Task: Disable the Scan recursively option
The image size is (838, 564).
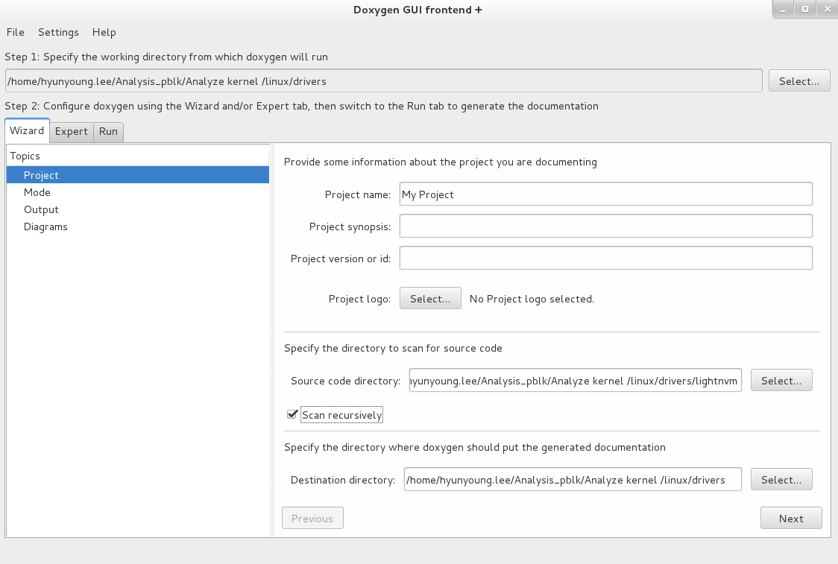Action: 293,414
